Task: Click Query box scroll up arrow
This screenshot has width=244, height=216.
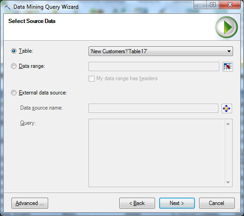Action: coord(228,124)
